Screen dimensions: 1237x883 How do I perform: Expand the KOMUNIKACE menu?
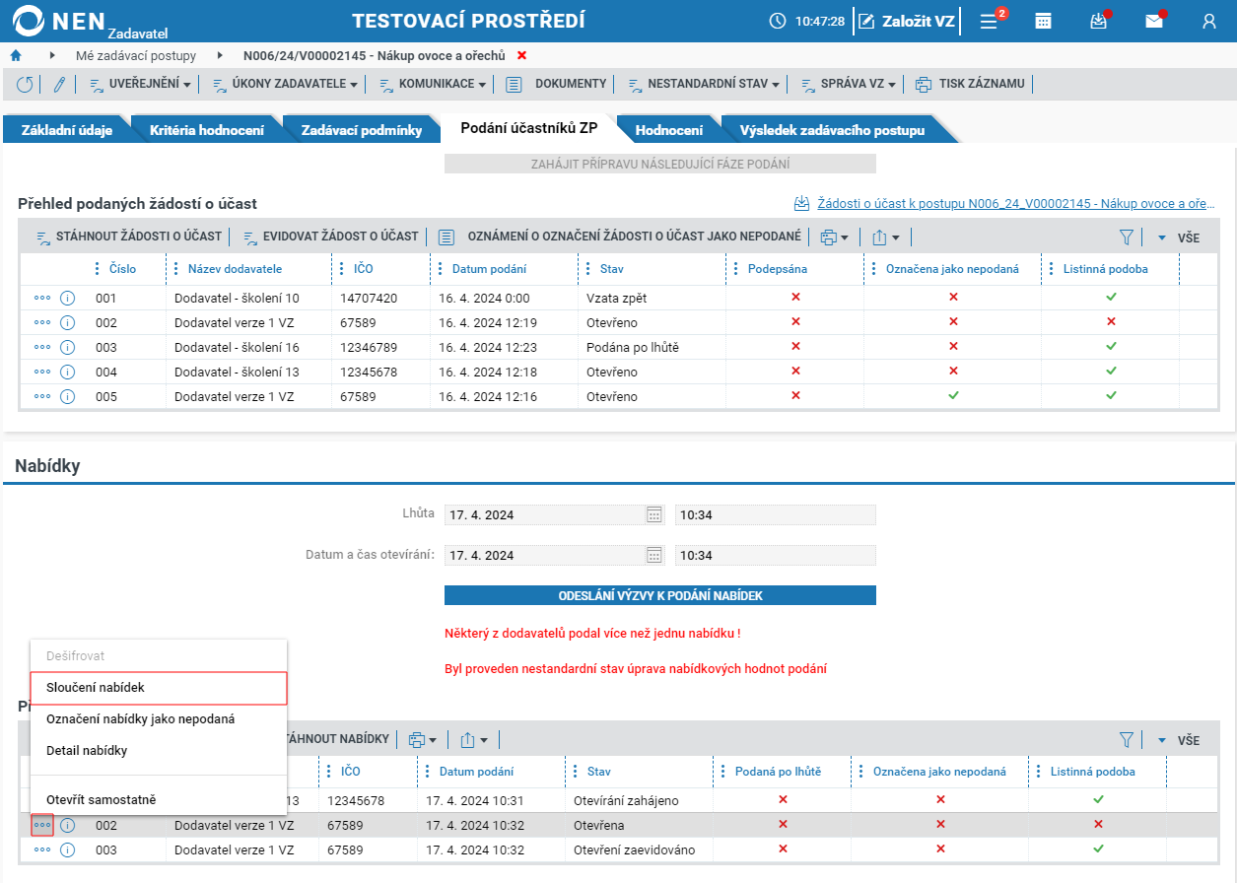(x=433, y=85)
